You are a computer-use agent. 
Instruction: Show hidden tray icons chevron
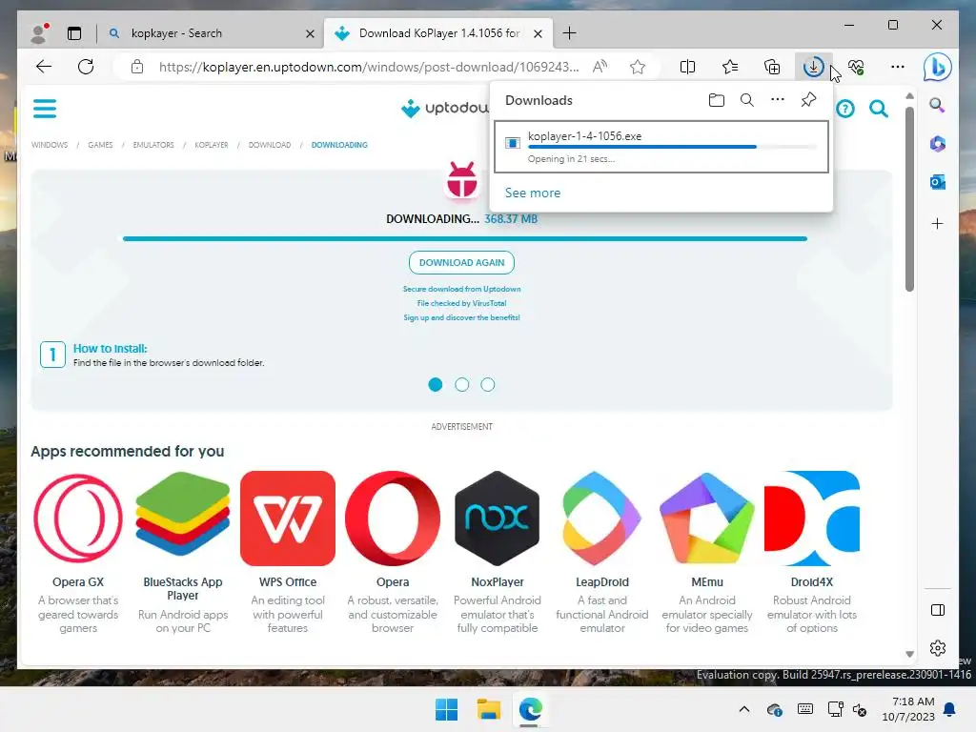pos(743,709)
